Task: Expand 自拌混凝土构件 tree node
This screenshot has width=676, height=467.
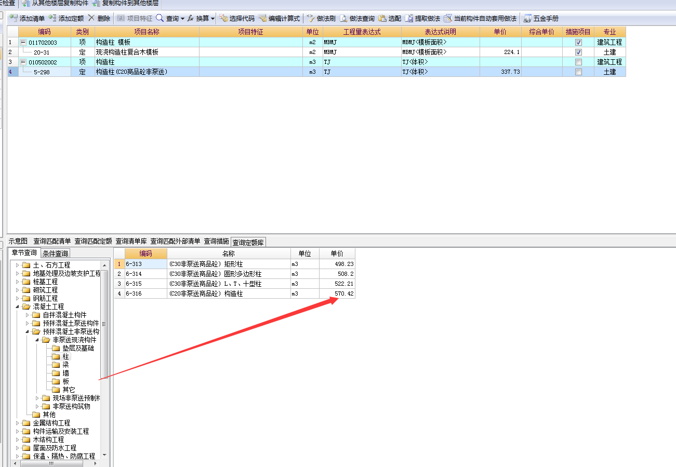Action: tap(28, 315)
